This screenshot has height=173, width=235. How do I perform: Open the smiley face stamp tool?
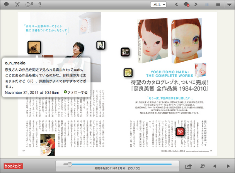click(x=29, y=5)
